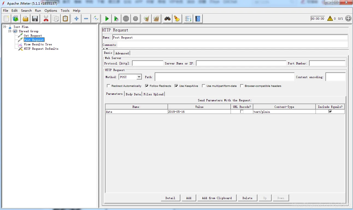Open the Help menu
353x210 pixels.
[77, 11]
